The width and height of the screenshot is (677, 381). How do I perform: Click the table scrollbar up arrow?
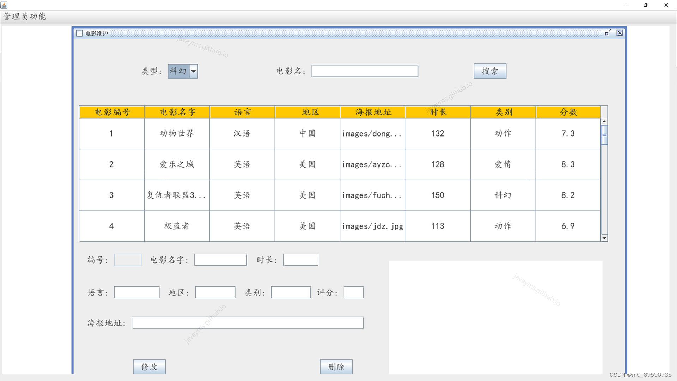[x=604, y=122]
